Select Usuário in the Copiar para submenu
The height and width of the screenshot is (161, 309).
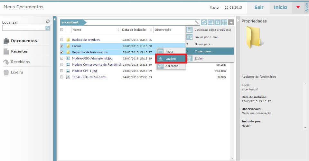[171, 59]
